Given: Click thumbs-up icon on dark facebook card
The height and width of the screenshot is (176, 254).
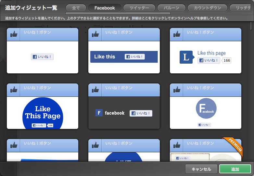Looking at the screenshot, I should pyautogui.click(x=95, y=90).
